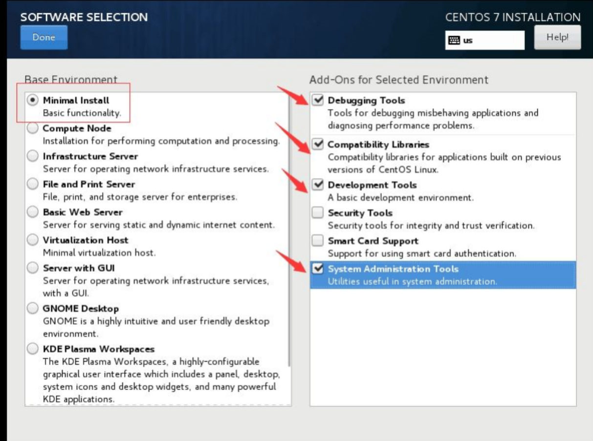Click 'Support for using smart card authentication.' text

pos(422,254)
